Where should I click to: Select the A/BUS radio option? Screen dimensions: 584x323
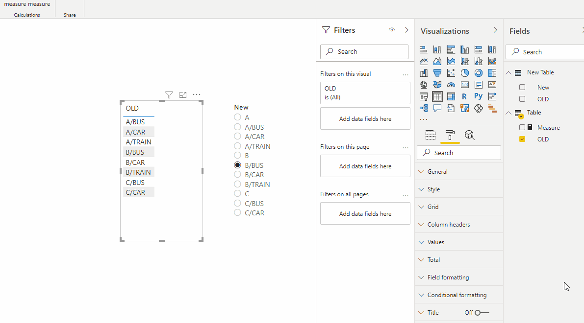(x=237, y=127)
